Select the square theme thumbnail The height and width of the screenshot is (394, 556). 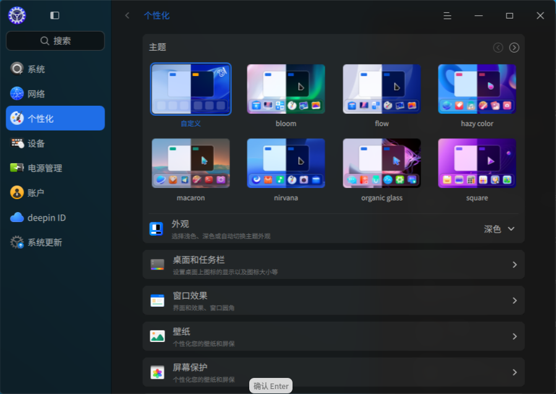pos(477,163)
